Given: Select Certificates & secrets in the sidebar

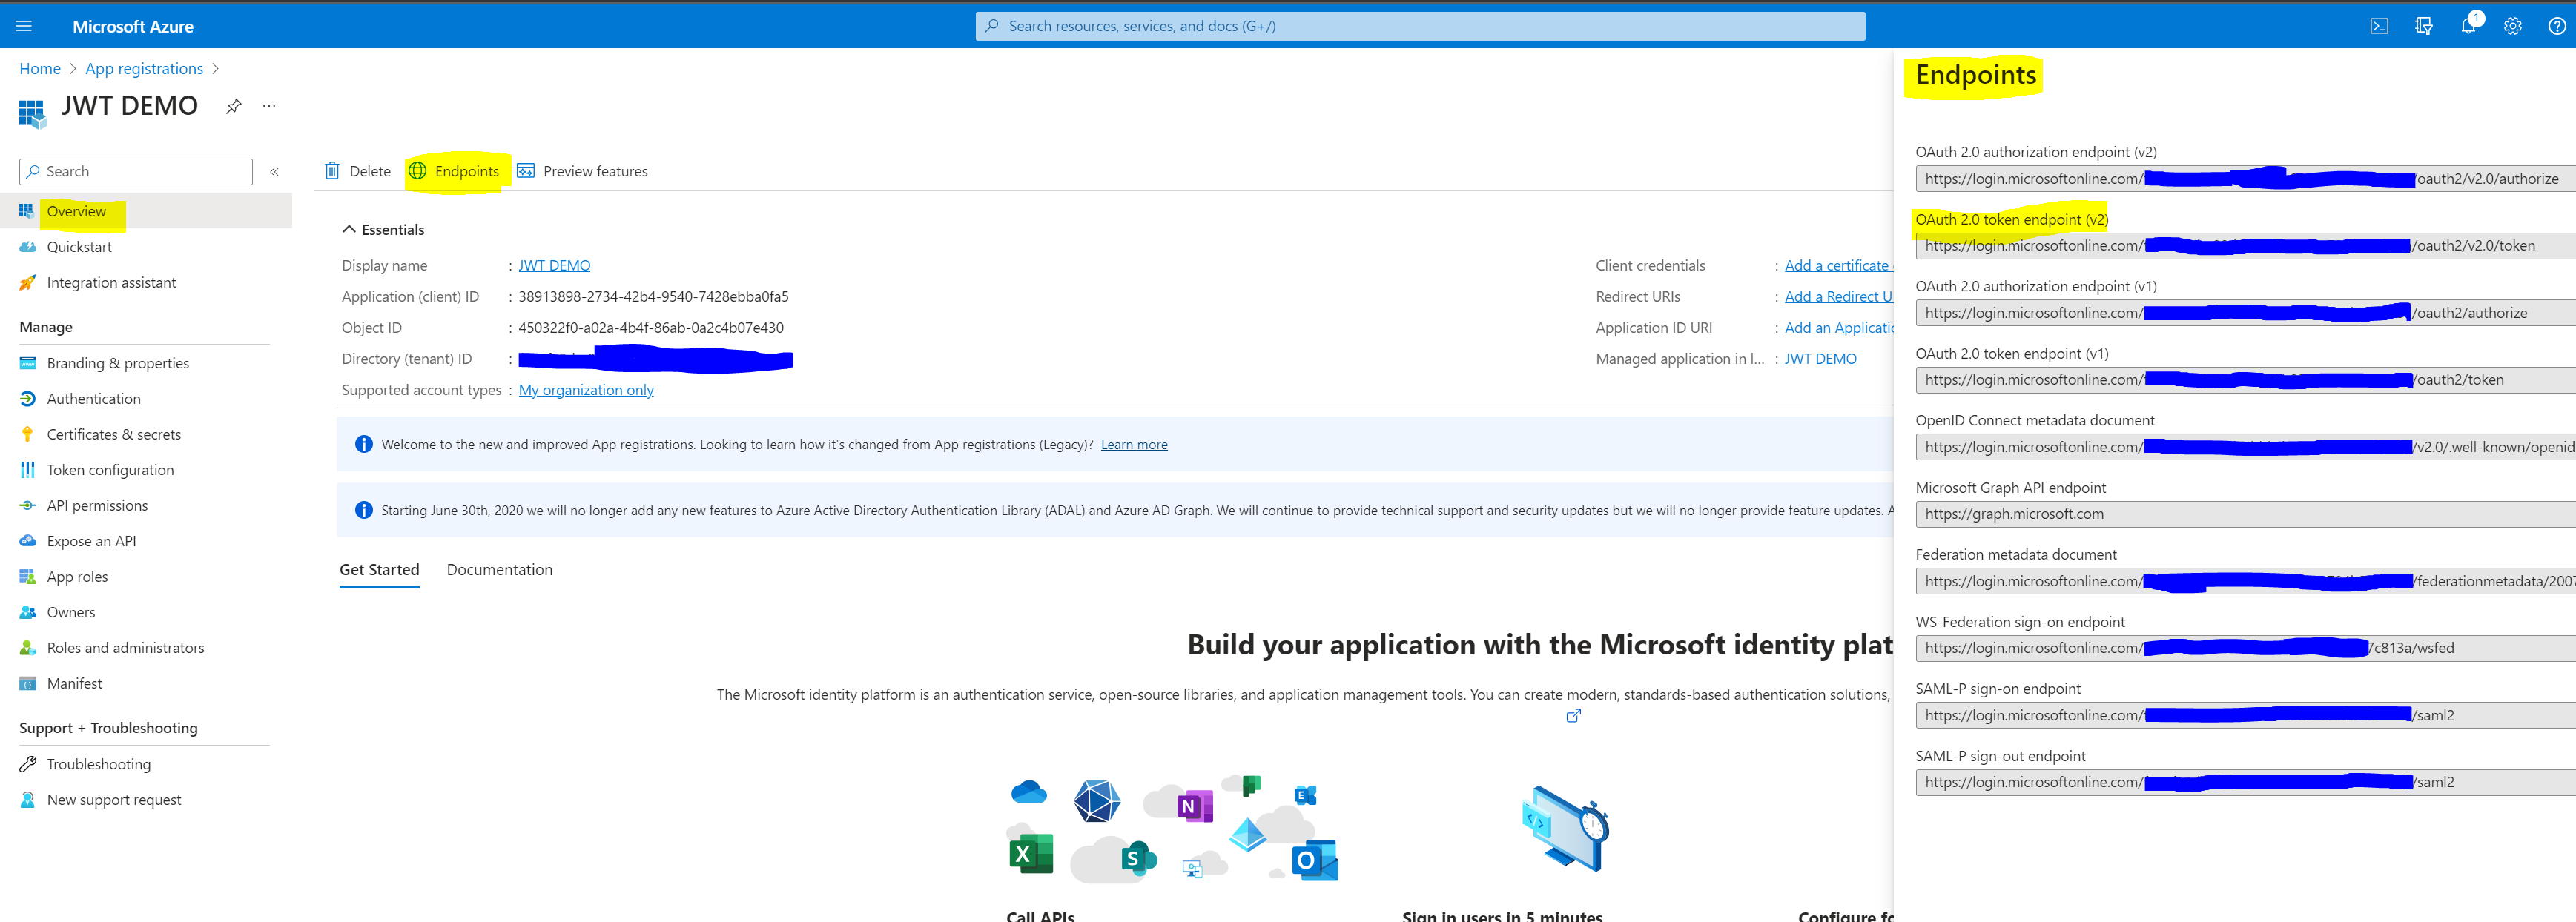Looking at the screenshot, I should (113, 434).
